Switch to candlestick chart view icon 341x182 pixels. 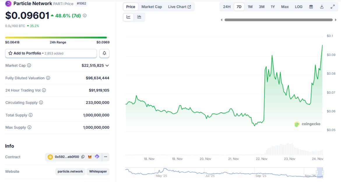point(139,17)
